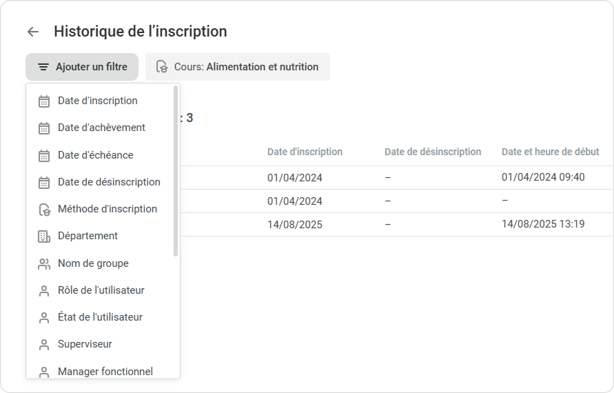This screenshot has width=614, height=393.
Task: Click the course icon in Cours chip
Action: tap(162, 67)
